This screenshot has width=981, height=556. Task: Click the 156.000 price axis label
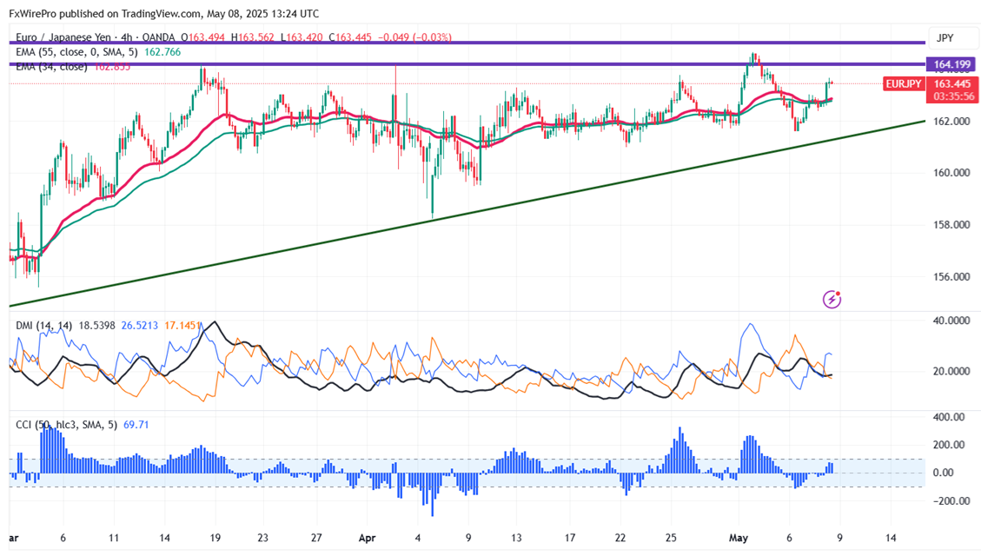click(x=951, y=276)
